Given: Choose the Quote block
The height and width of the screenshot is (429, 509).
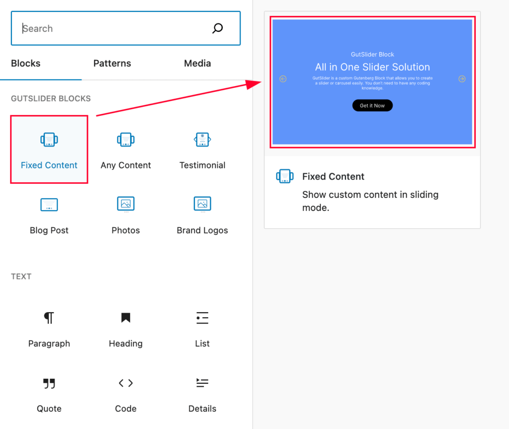Looking at the screenshot, I should tap(49, 383).
